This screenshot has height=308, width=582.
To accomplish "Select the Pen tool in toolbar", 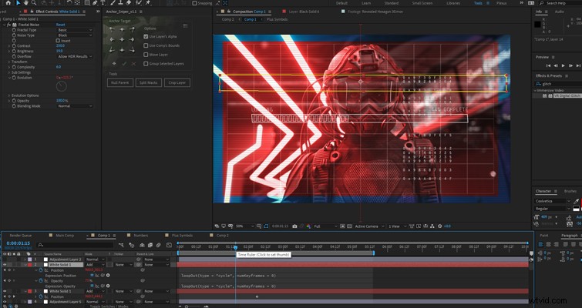I will (x=95, y=3).
